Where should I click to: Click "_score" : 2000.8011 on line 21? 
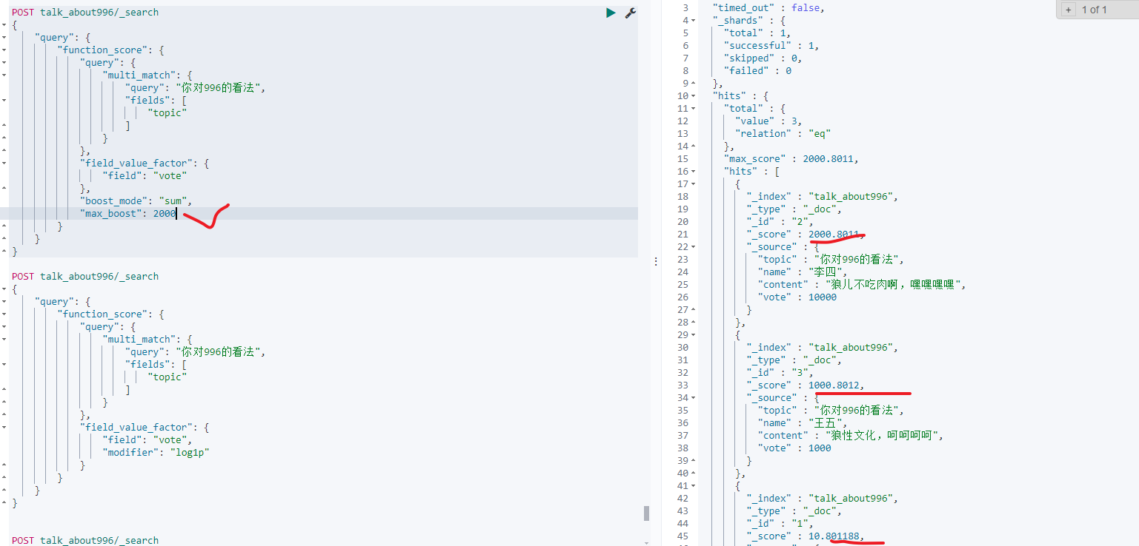pyautogui.click(x=806, y=235)
